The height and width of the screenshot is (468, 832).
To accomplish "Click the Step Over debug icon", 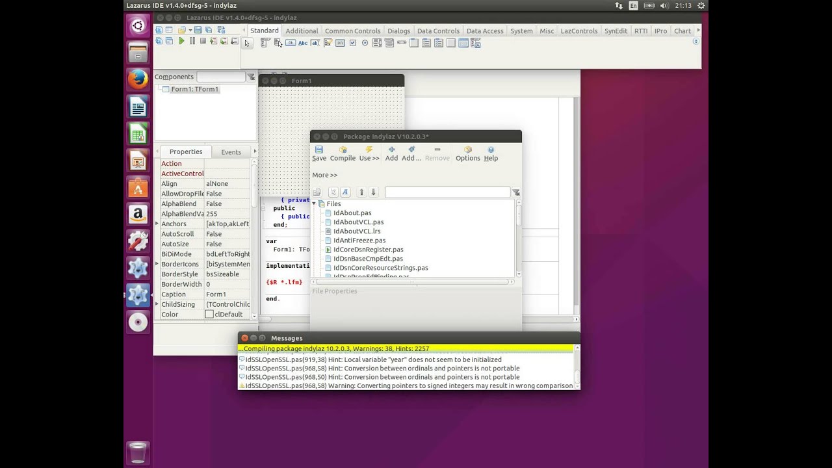I will click(224, 41).
